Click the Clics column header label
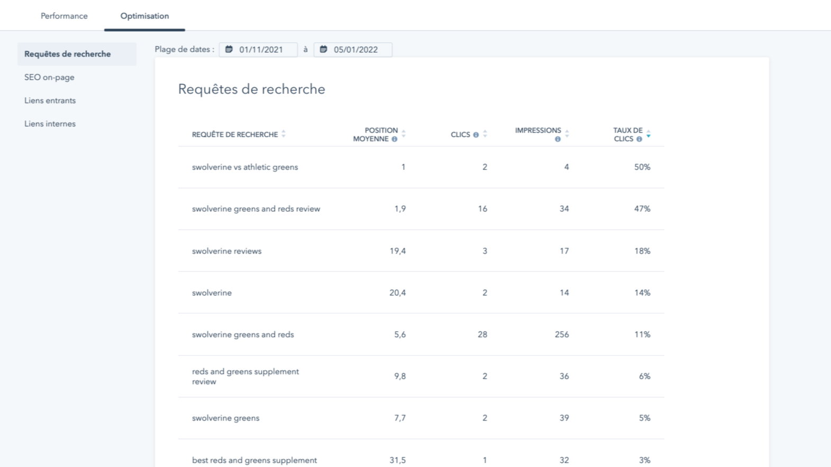The height and width of the screenshot is (467, 831). [x=460, y=135]
